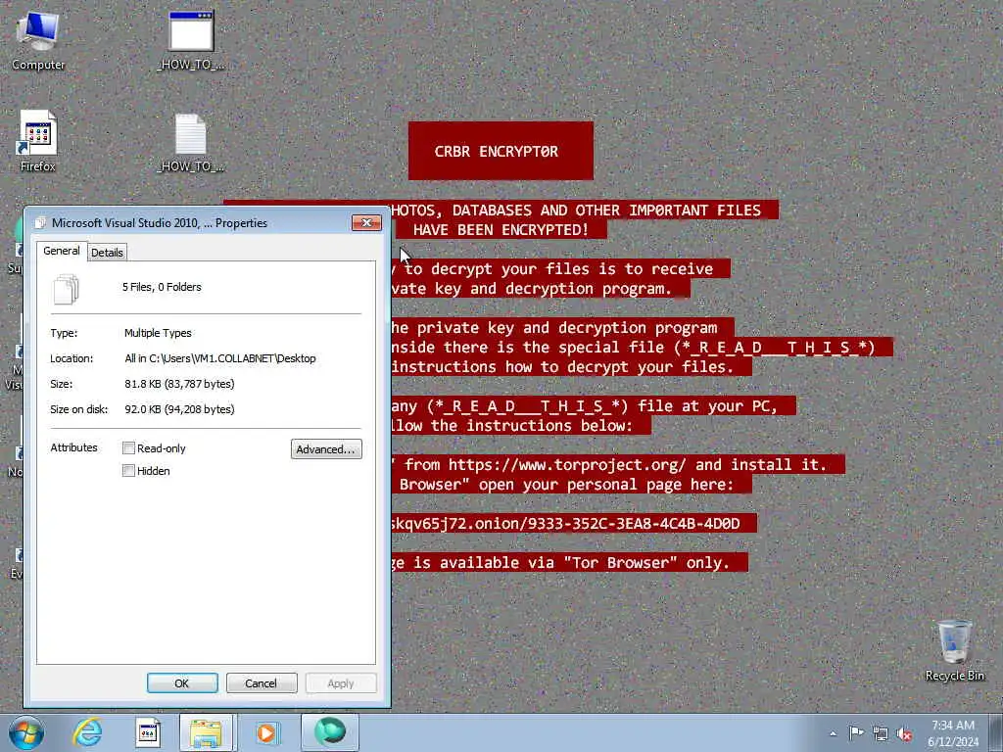The height and width of the screenshot is (752, 1003).
Task: Select the _HOW_TO_ window-style icon beside Computer
Action: 191,41
